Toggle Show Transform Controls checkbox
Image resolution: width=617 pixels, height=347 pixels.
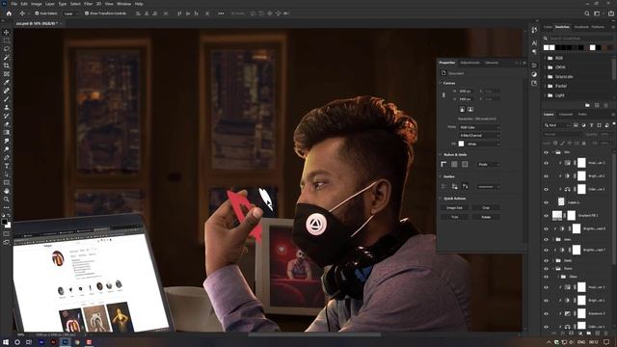point(87,13)
